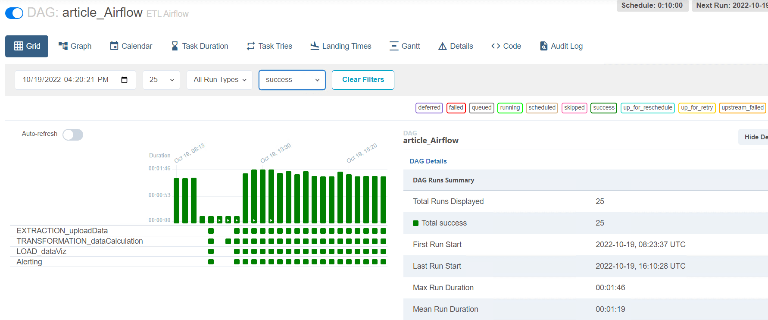Open the Gantt chart icon
The image size is (768, 320).
[x=393, y=46]
